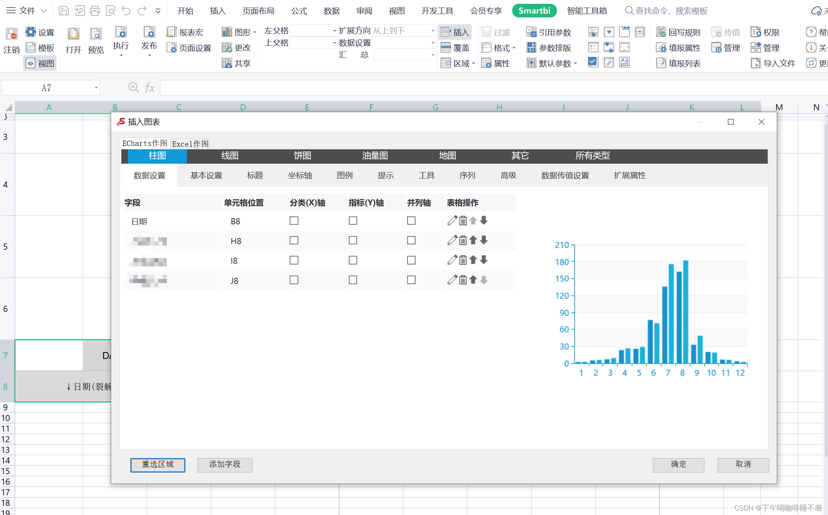Click the 重选区域 button

tap(158, 465)
